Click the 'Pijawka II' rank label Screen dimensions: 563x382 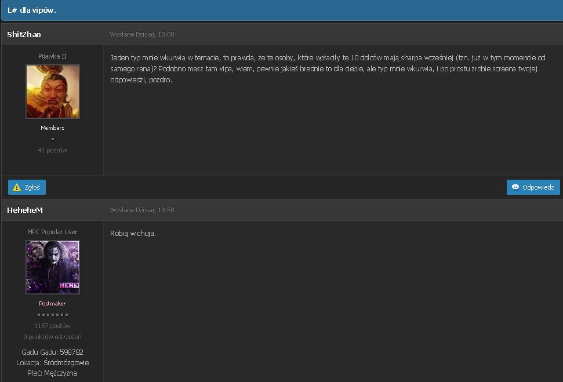tap(52, 56)
